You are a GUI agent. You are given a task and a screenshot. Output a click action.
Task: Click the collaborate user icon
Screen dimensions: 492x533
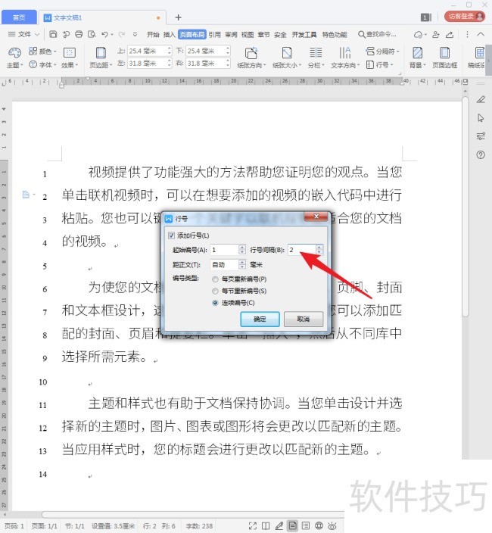click(435, 34)
